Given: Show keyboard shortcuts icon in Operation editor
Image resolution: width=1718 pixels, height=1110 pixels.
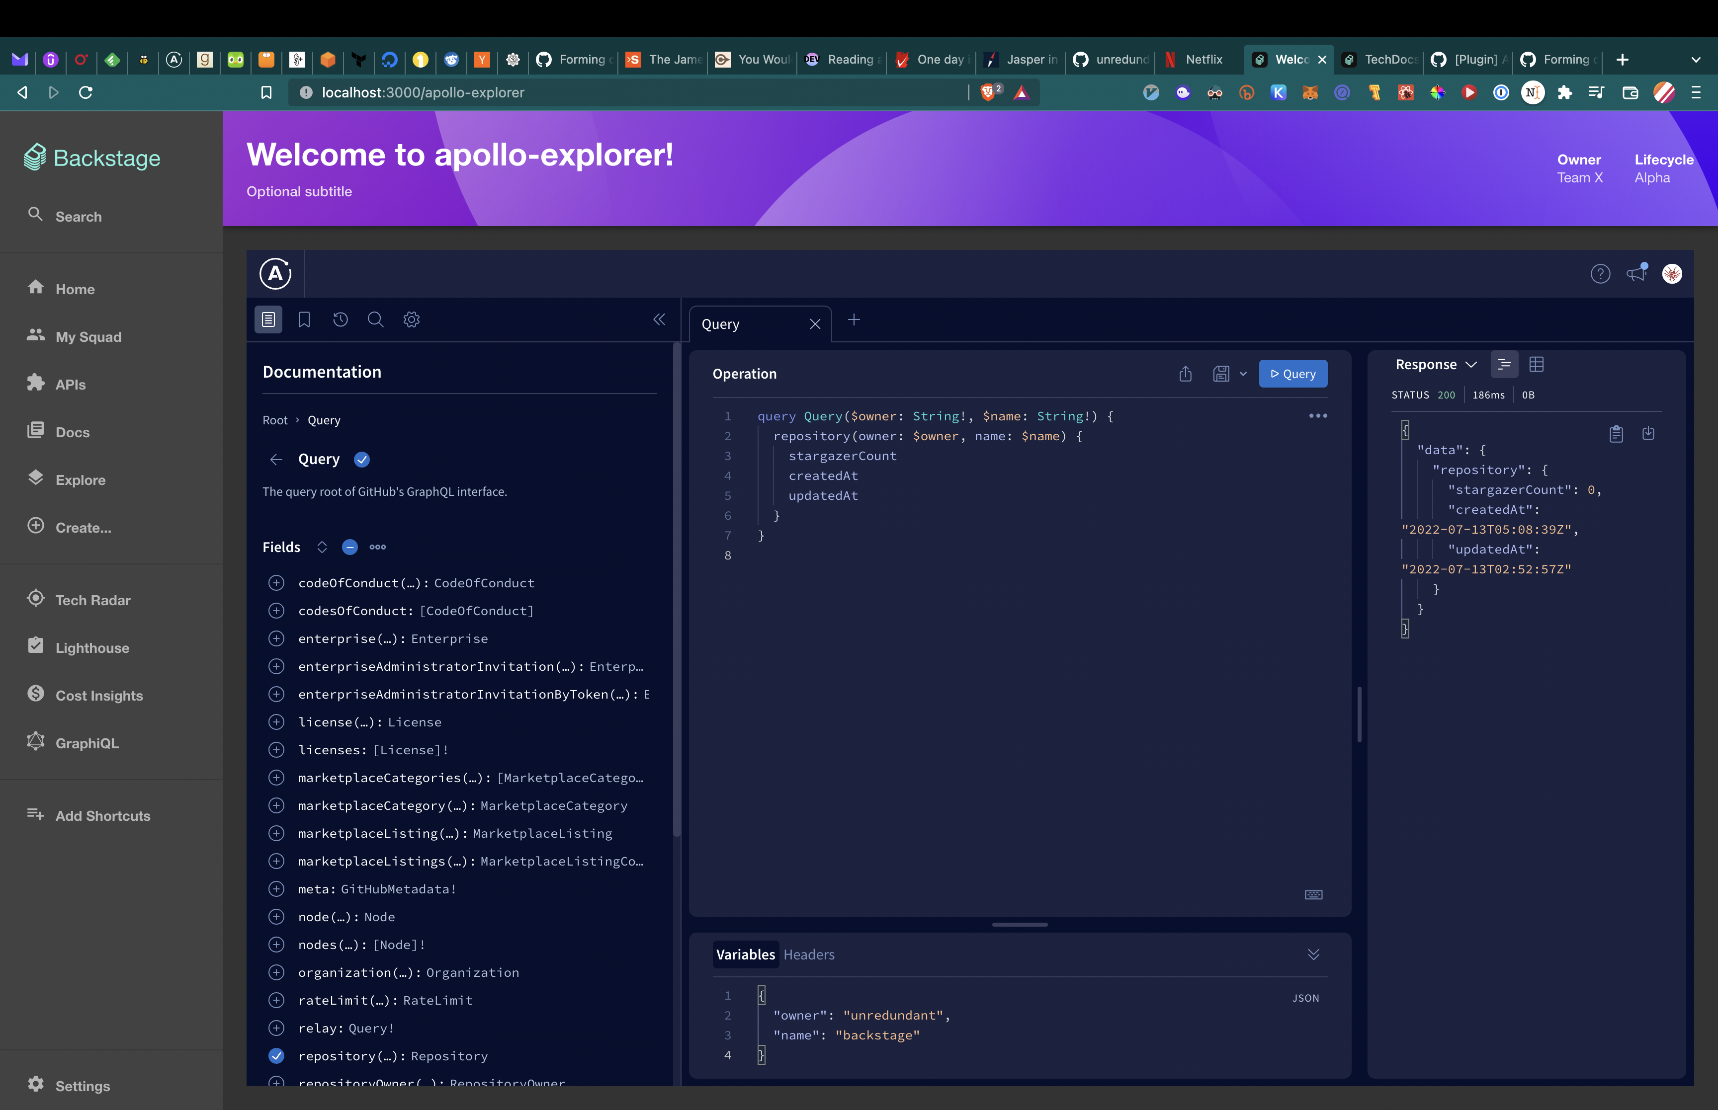Looking at the screenshot, I should [x=1313, y=894].
